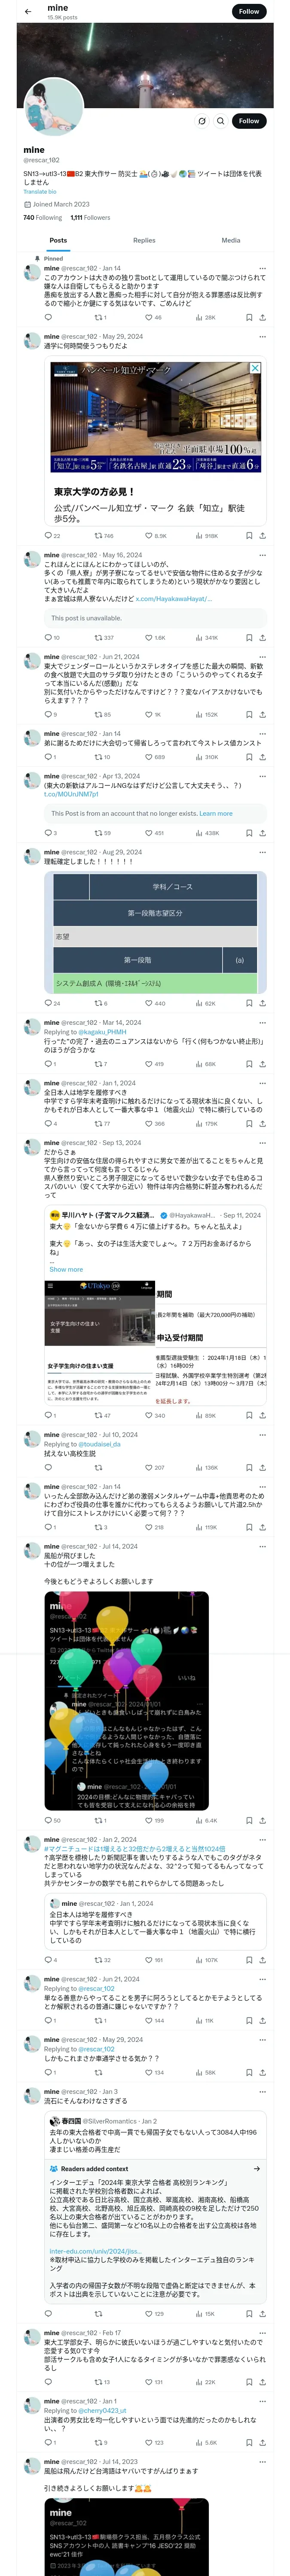Viewport: 290px width, 2576px height.
Task: Repost the May 29, 2024 ad-image post
Action: click(103, 535)
